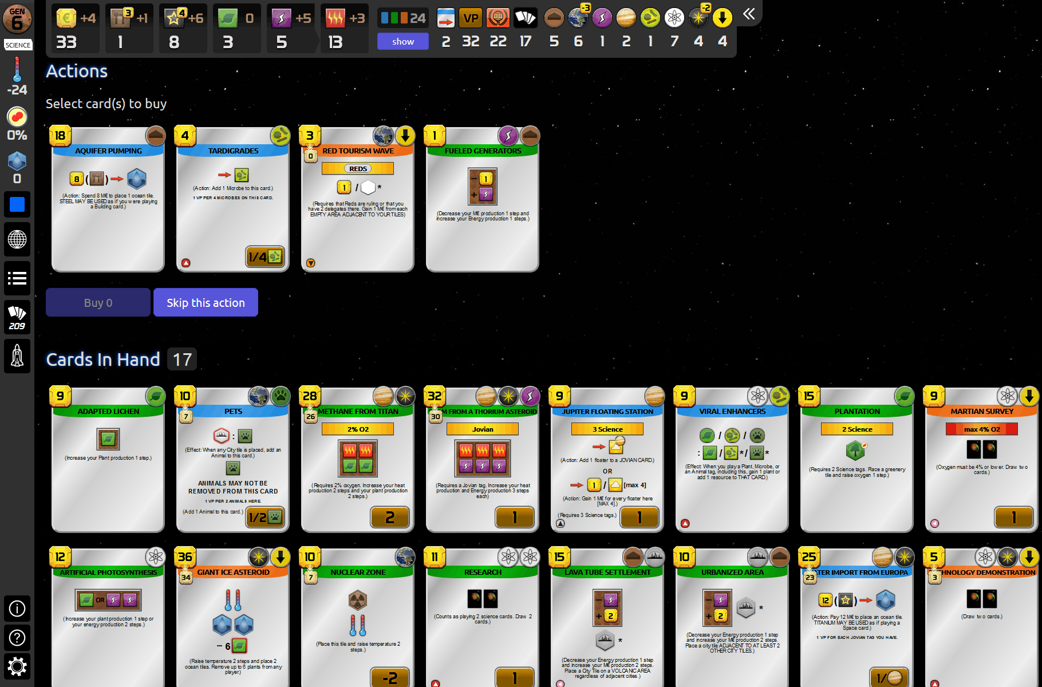Click the science tag counter icon
1042x687 pixels.
point(674,18)
